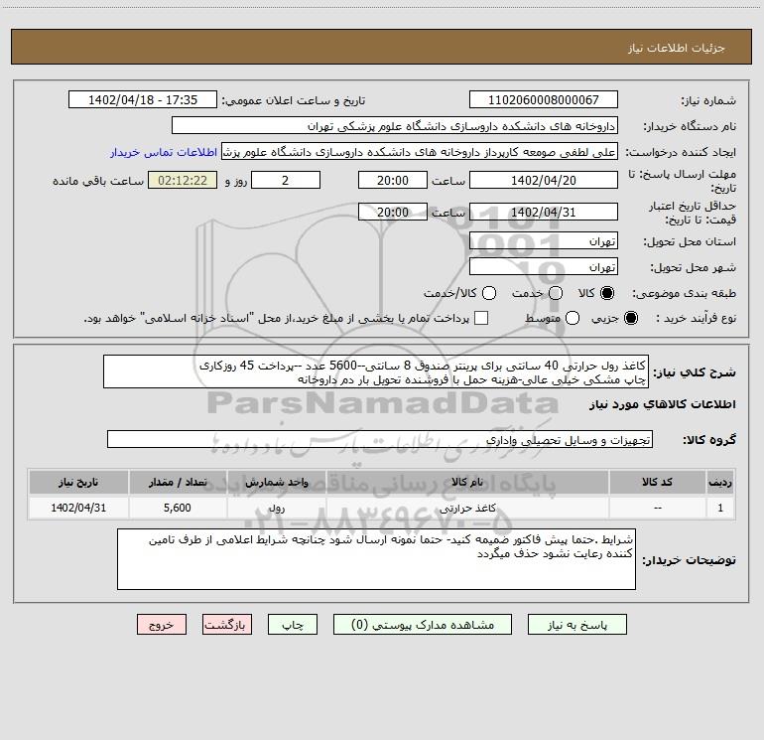Click the request creator name field
The height and width of the screenshot is (740, 764).
[x=420, y=152]
